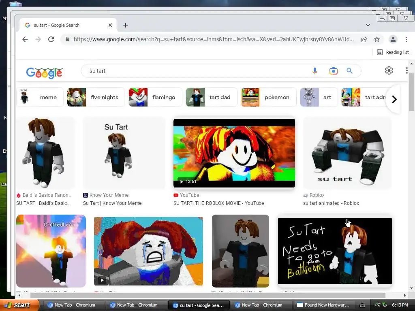Click the blue magnifier search button
The width and height of the screenshot is (415, 311).
pyautogui.click(x=350, y=71)
